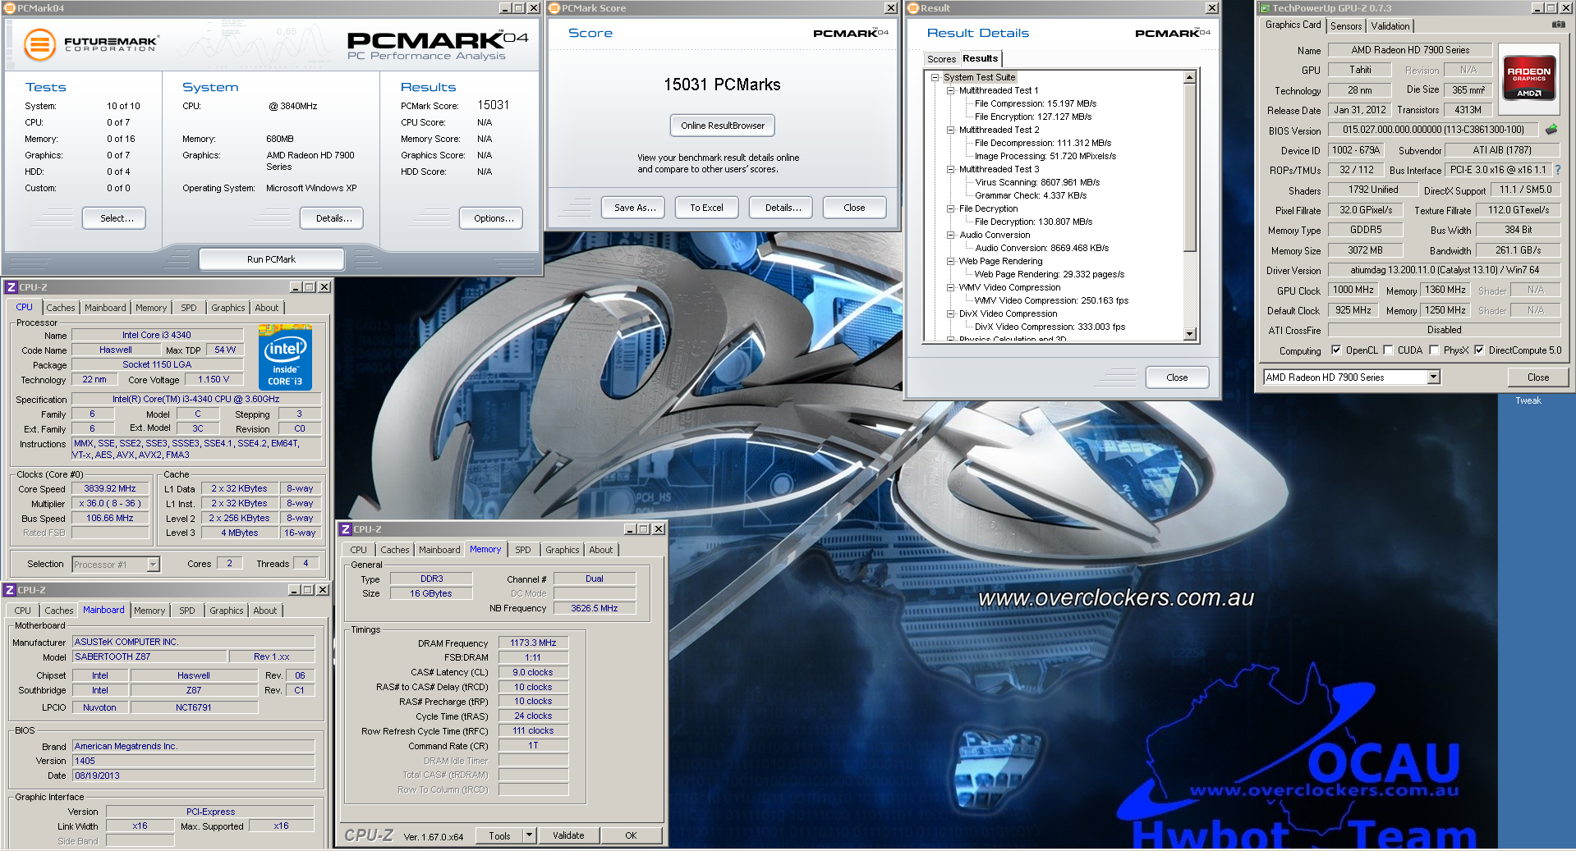Screen dimensions: 1576x851
Task: Open the Graphics tab in the CPU-Z Mainboard window
Action: 227,611
